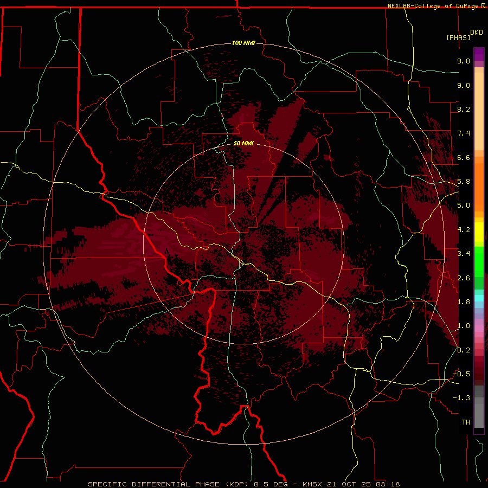The width and height of the screenshot is (488, 488).
Task: Click the bright green band of color bar
Action: point(479,262)
